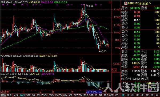Click the red L icon beside stock code 000019
This screenshot has height=97, width=160.
click(126, 3)
